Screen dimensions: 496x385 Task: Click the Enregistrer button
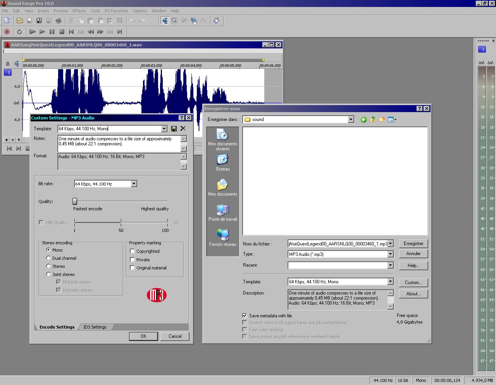click(x=413, y=244)
